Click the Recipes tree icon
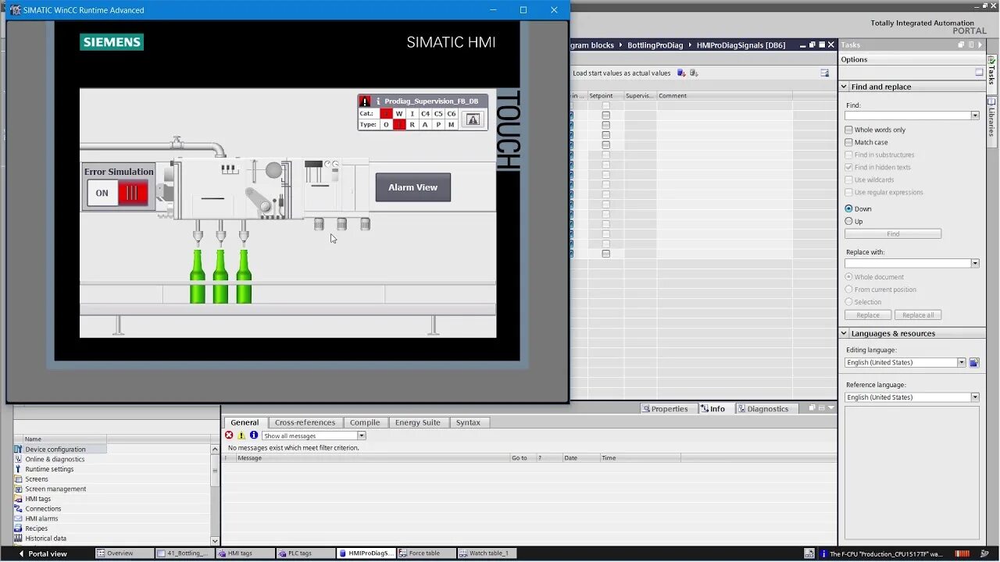 (x=19, y=528)
